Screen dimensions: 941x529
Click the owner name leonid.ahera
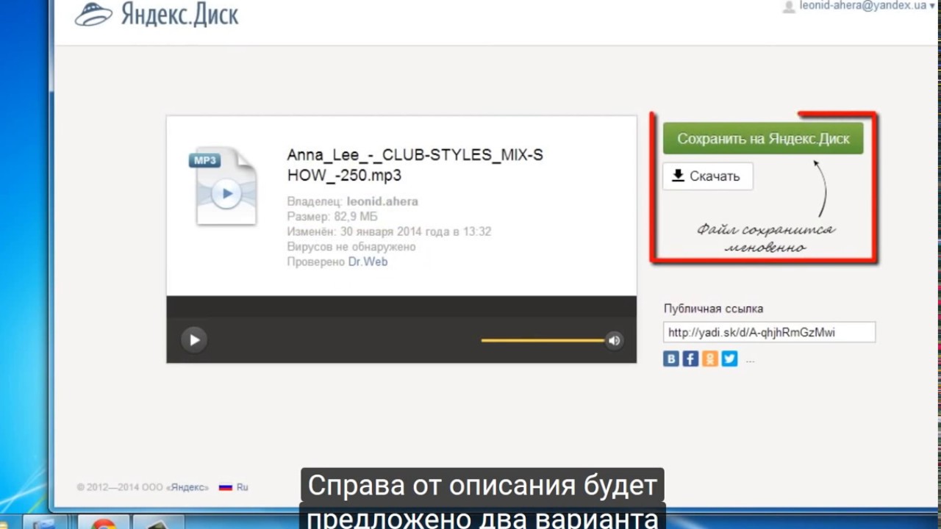pos(382,201)
